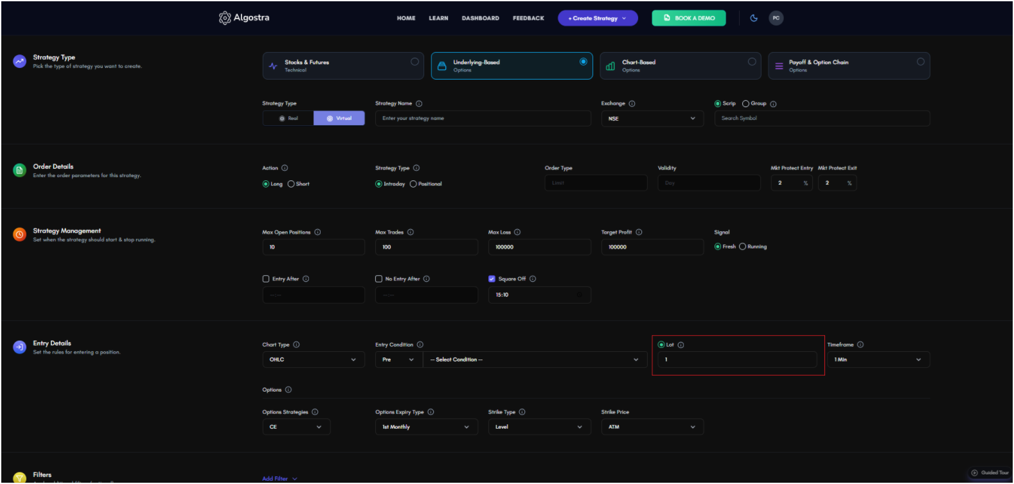The width and height of the screenshot is (1014, 484).
Task: Click Entry After info icon
Action: tap(306, 279)
